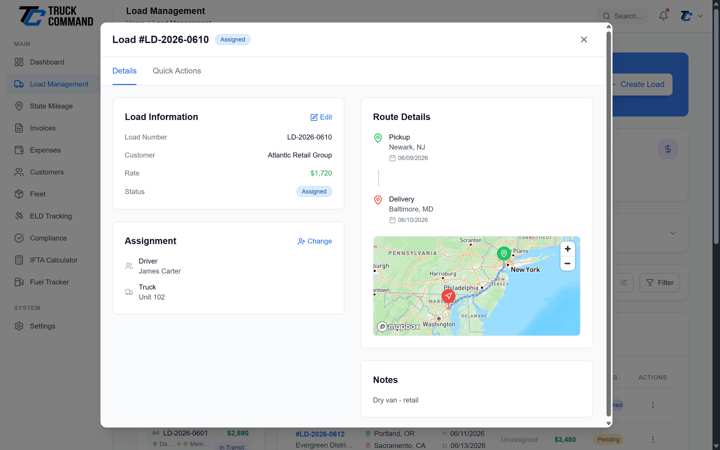720x450 pixels.
Task: Click the Create Load button
Action: [x=642, y=84]
